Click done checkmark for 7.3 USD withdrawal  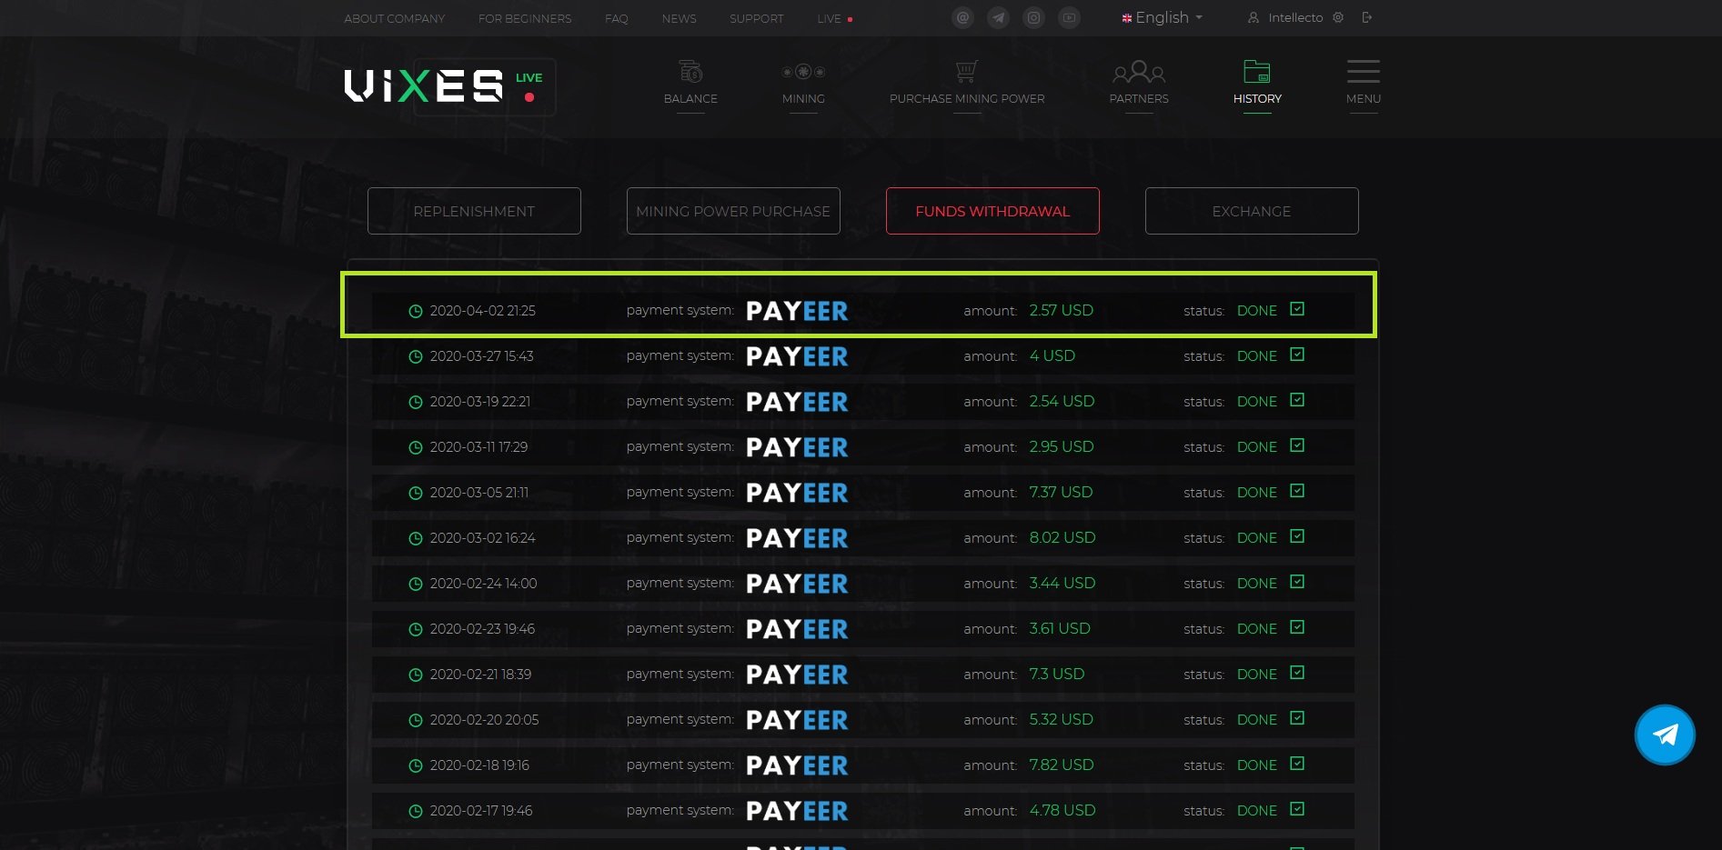tap(1297, 673)
